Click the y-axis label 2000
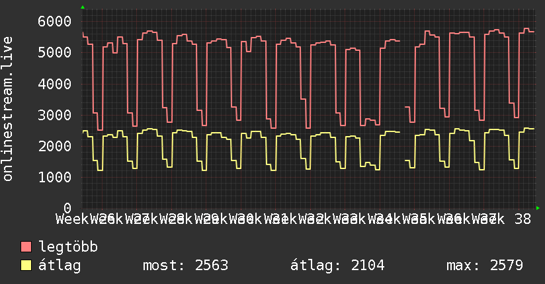 (55, 146)
